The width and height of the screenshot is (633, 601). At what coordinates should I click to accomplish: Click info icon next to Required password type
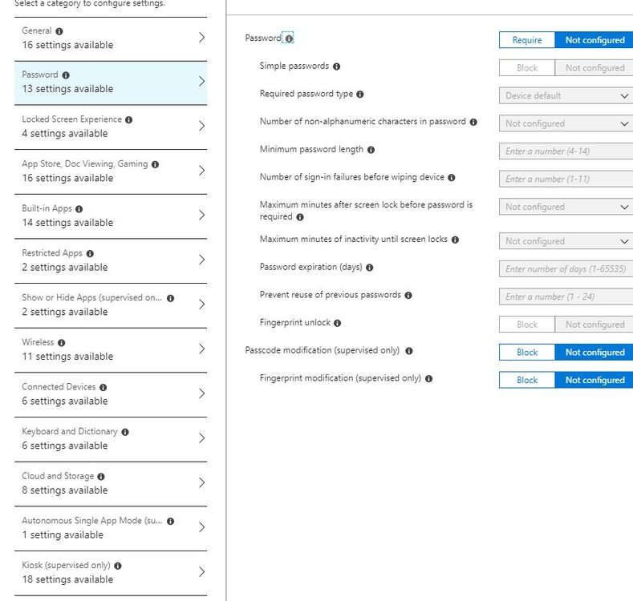coord(360,95)
